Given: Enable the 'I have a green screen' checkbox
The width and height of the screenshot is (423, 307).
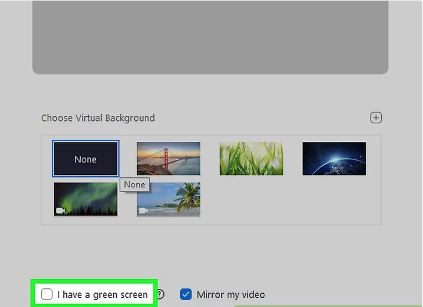Looking at the screenshot, I should click(x=46, y=294).
